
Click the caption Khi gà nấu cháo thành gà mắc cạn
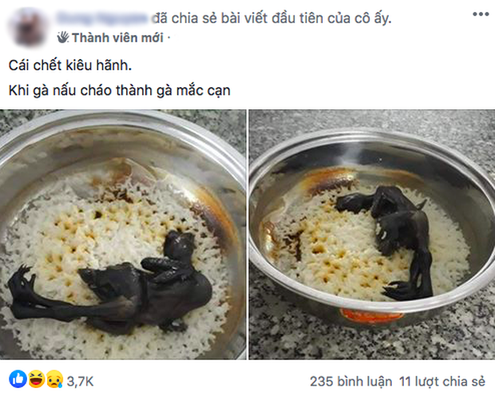click(x=119, y=90)
